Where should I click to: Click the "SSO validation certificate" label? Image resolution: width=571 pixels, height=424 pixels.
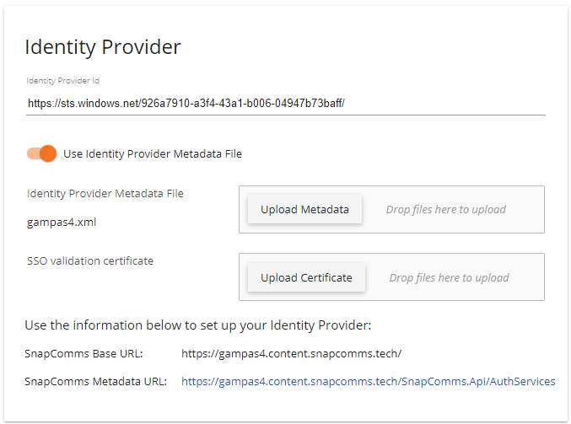pyautogui.click(x=90, y=260)
